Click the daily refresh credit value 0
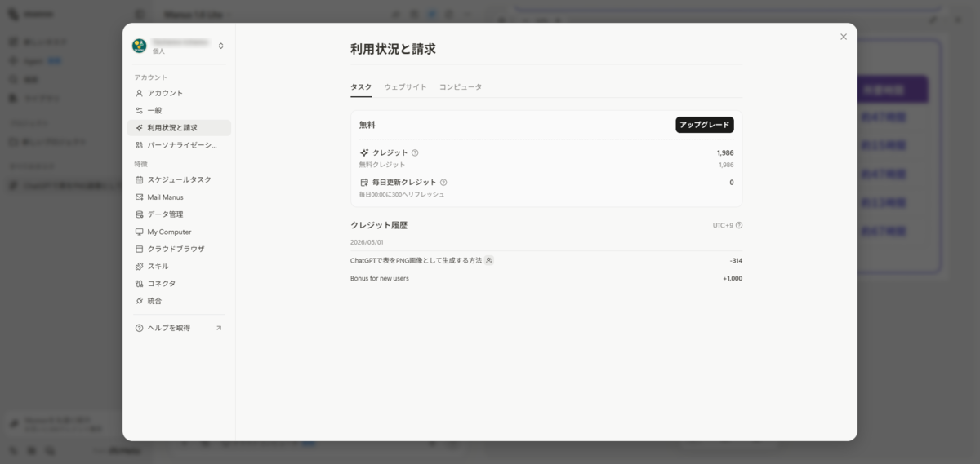 (x=732, y=183)
